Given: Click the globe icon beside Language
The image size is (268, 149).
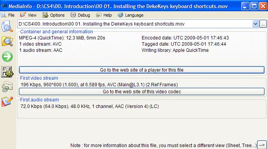Looking at the screenshot, I should point(120,15).
